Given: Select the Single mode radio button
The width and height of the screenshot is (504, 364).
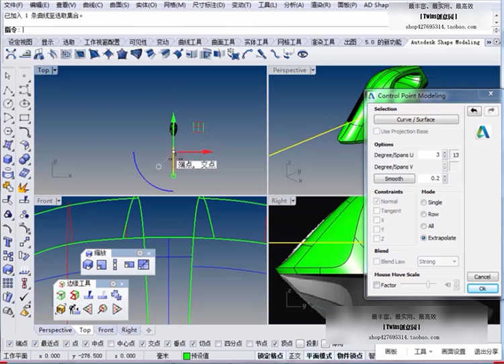Looking at the screenshot, I should click(423, 202).
